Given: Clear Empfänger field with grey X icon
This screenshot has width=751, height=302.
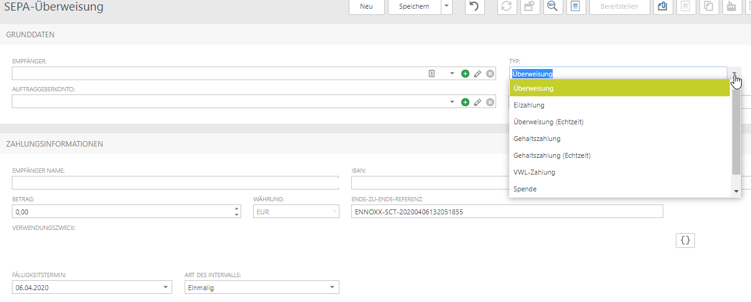Looking at the screenshot, I should (x=490, y=73).
